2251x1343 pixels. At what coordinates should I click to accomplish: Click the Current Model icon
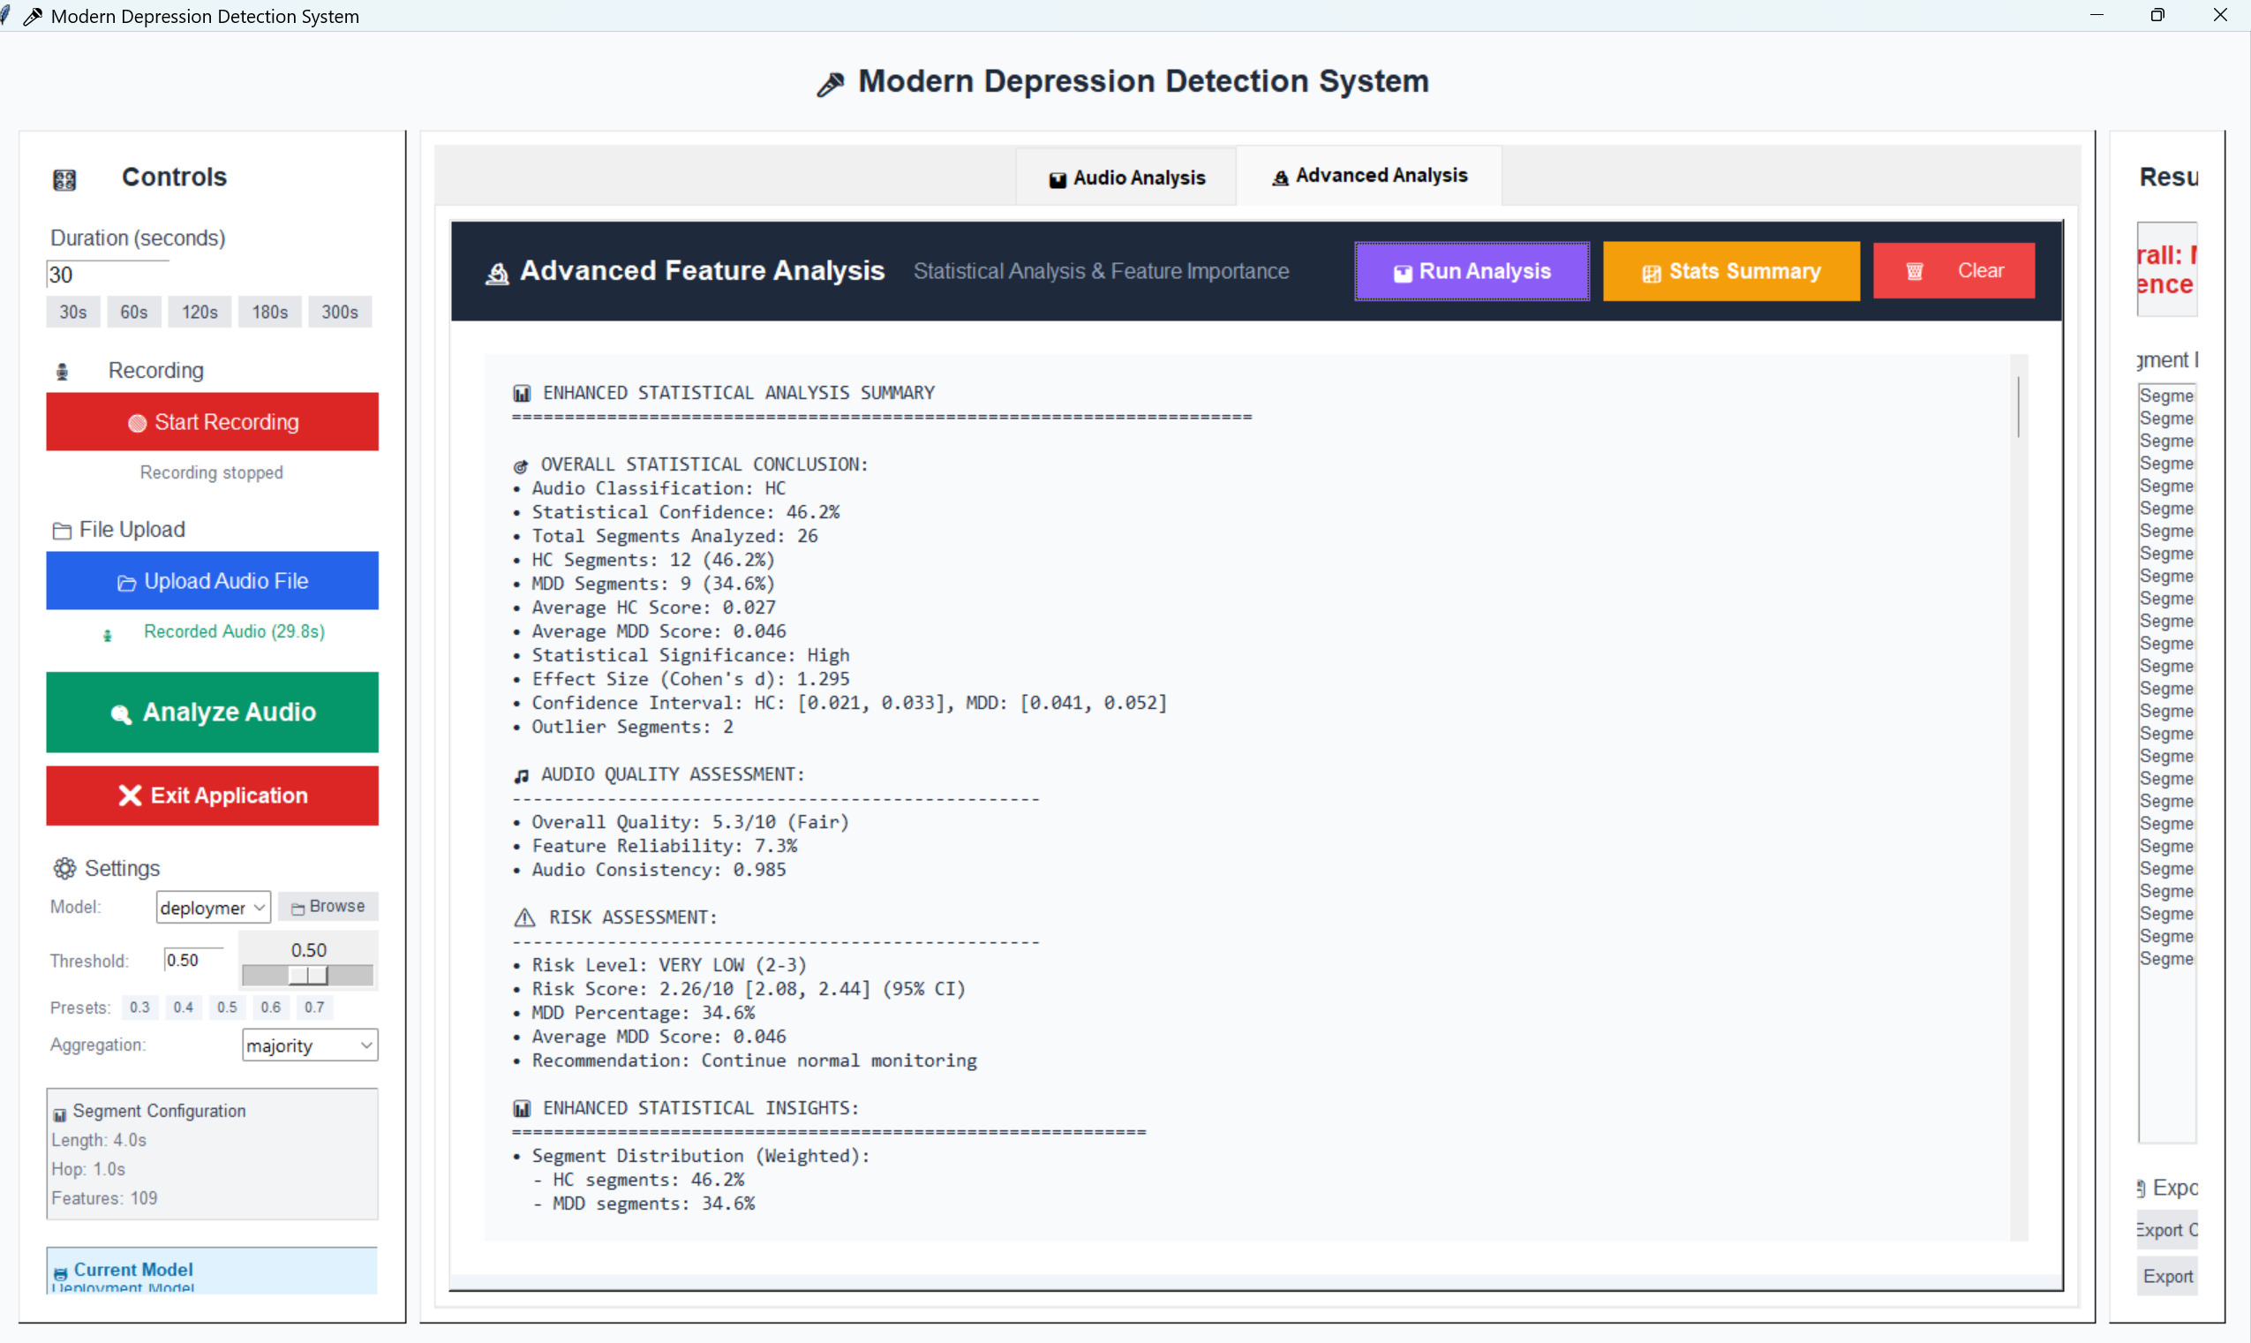[60, 1271]
